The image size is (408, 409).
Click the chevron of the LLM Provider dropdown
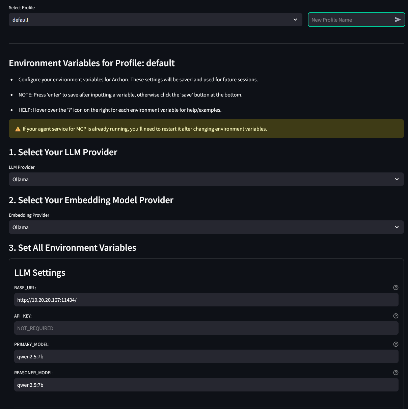397,179
